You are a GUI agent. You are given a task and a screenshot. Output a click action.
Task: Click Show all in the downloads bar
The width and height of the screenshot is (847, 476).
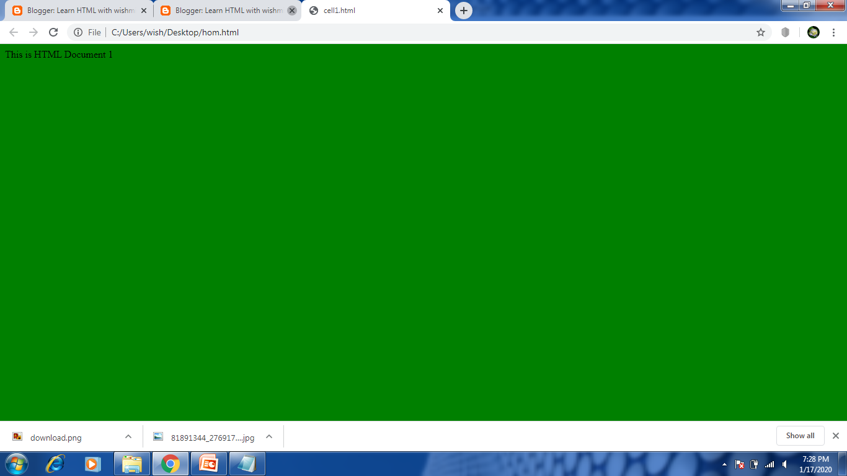coord(800,435)
